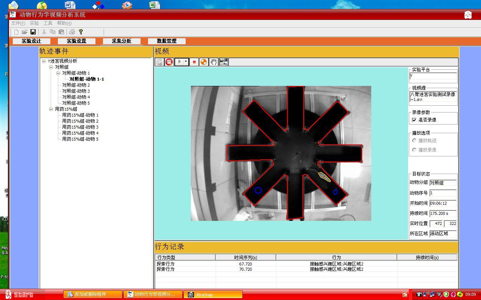Click the orange crosshair target icon

click(204, 62)
